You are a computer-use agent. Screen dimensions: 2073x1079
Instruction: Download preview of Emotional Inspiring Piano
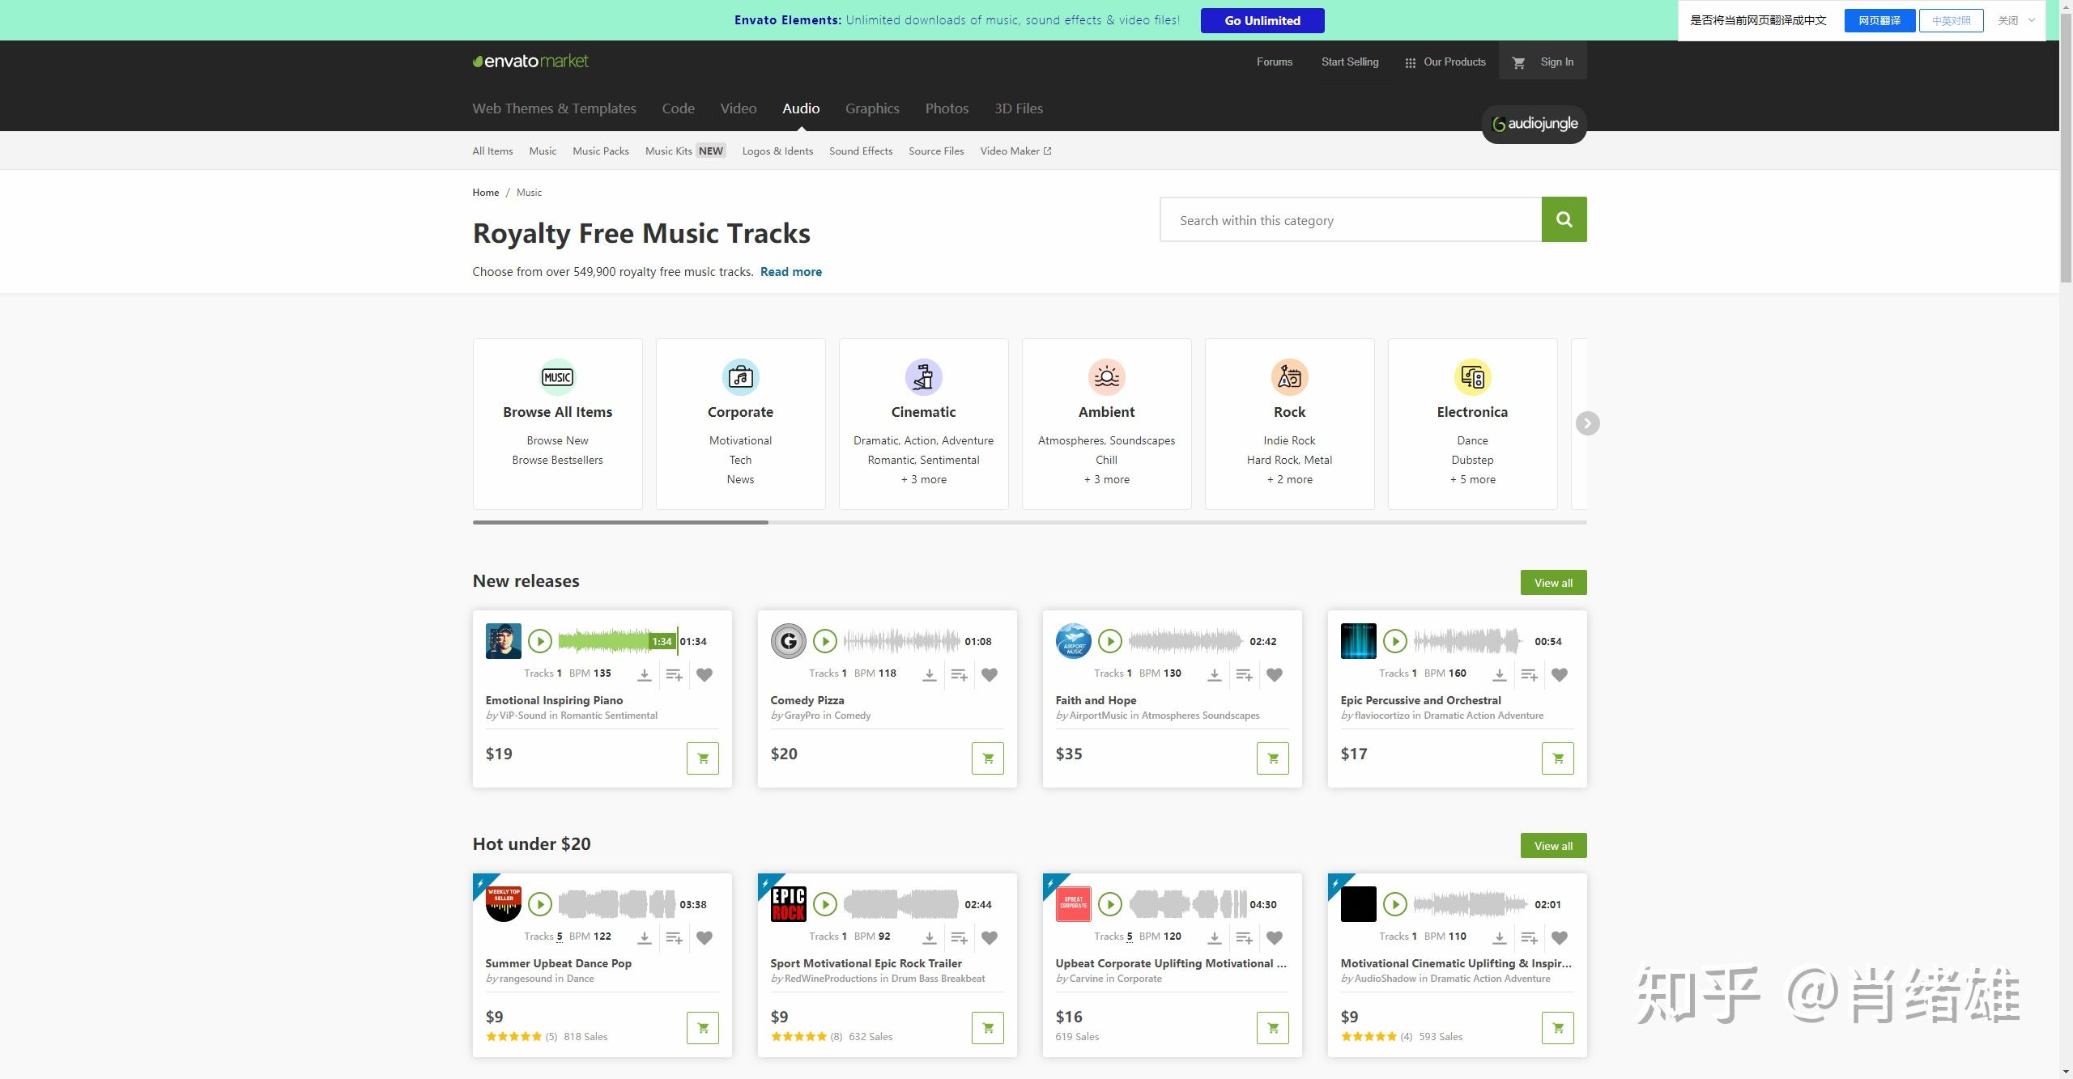(x=645, y=674)
